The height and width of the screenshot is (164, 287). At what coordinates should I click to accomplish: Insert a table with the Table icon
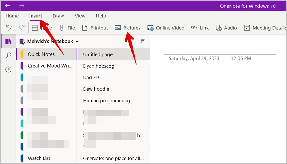[x=35, y=28]
